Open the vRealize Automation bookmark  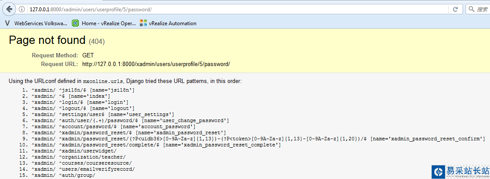(x=172, y=23)
